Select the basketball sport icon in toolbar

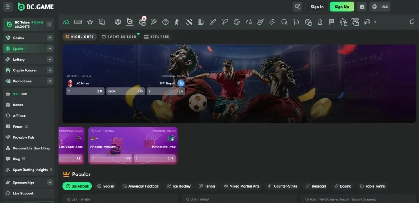click(165, 22)
